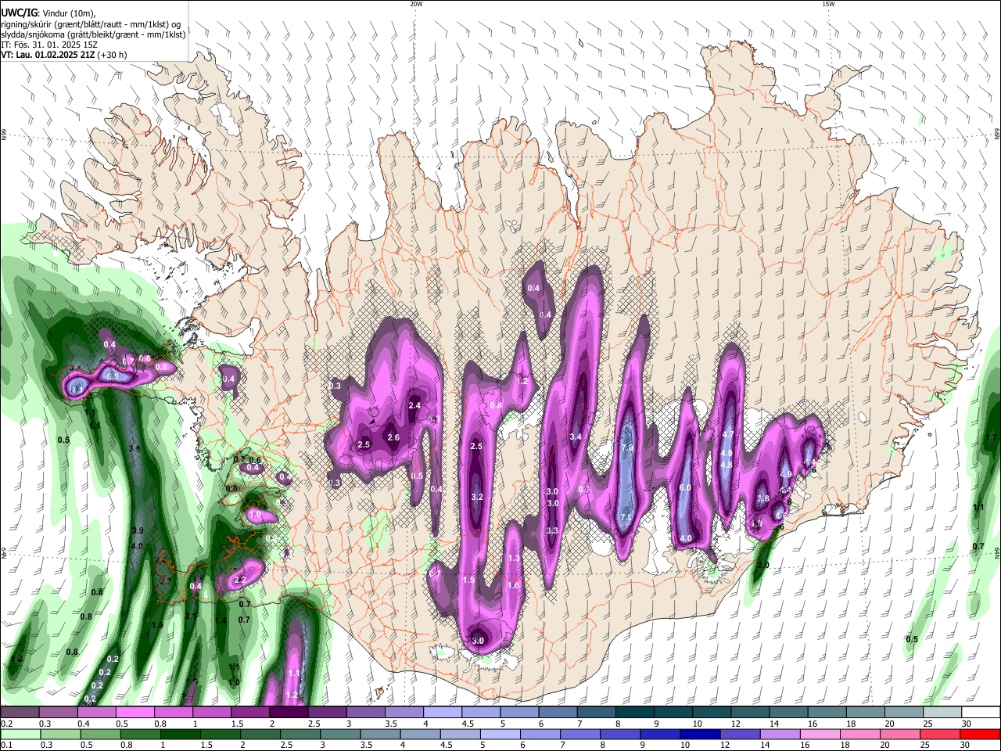
Task: Click the 'rigning/skúrir' legend description line
Action: (x=91, y=24)
